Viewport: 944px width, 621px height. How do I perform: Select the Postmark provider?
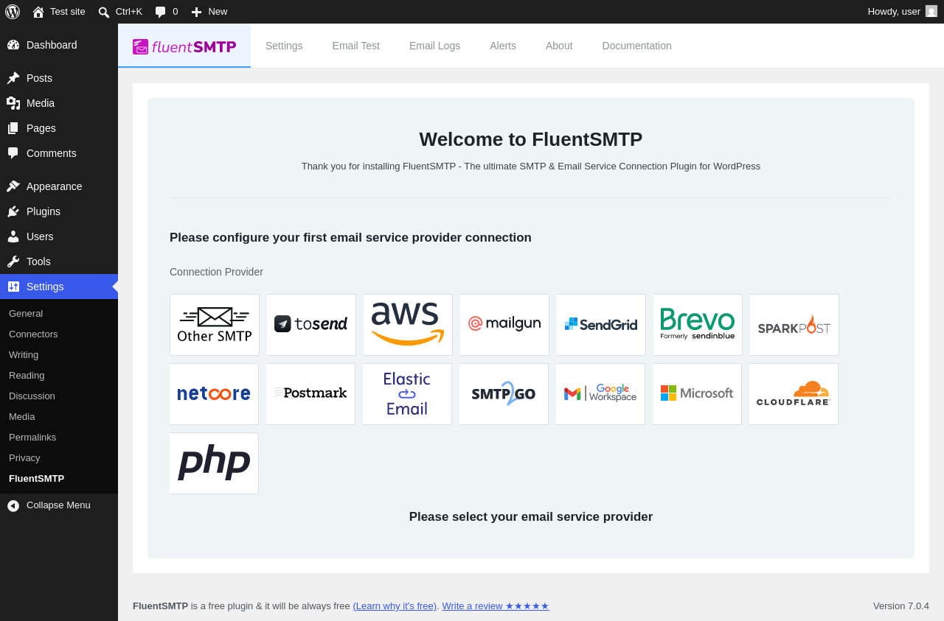point(310,394)
